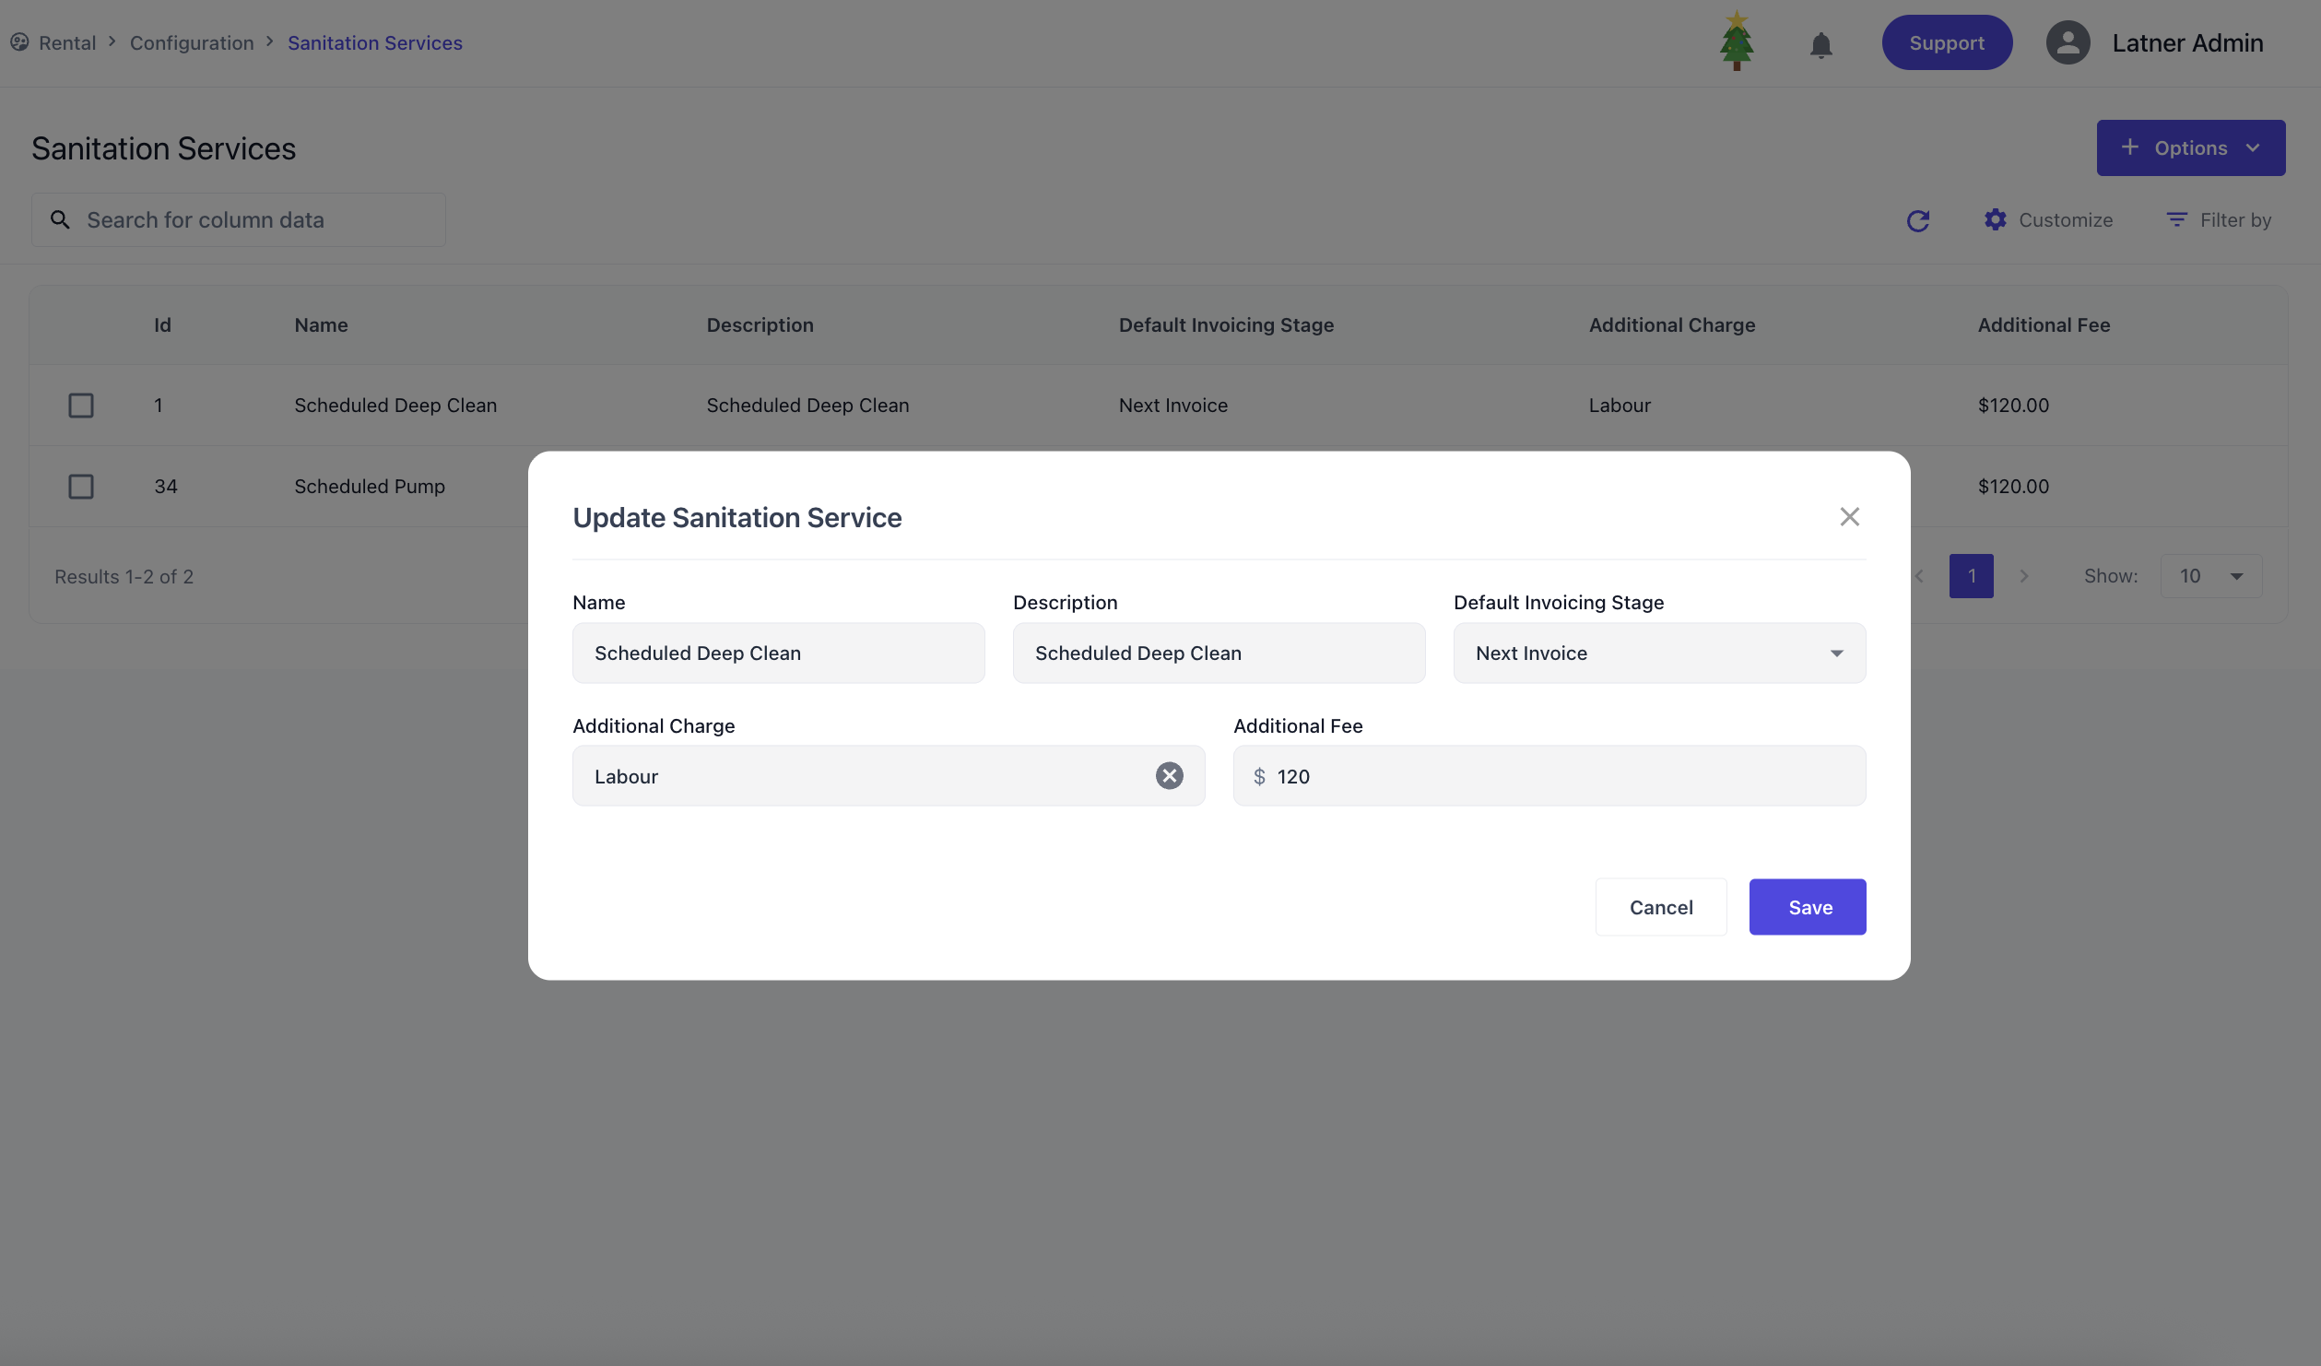Check the Scheduled Deep Clean row checkbox
The height and width of the screenshot is (1366, 2321).
pyautogui.click(x=81, y=406)
